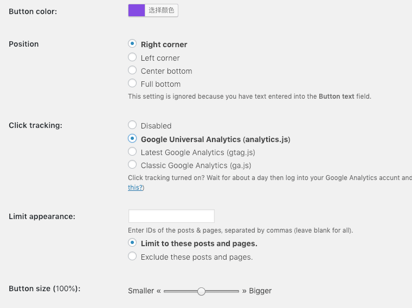Image resolution: width=412 pixels, height=308 pixels.
Task: Select Left corner position option
Action: pyautogui.click(x=132, y=57)
